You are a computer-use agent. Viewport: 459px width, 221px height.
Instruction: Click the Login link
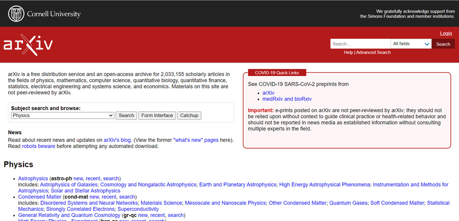tap(446, 34)
